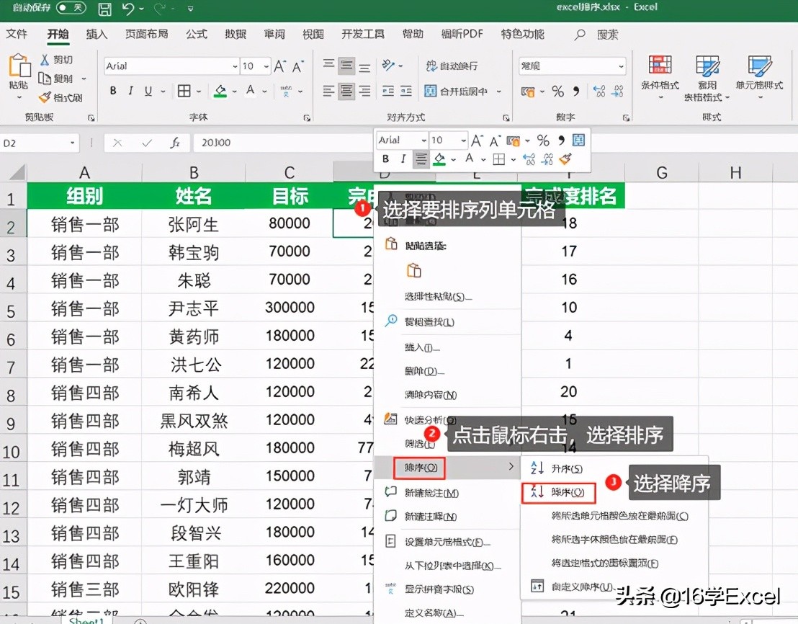Click the cell containing 黄药师
Image resolution: width=798 pixels, height=624 pixels.
[x=194, y=336]
